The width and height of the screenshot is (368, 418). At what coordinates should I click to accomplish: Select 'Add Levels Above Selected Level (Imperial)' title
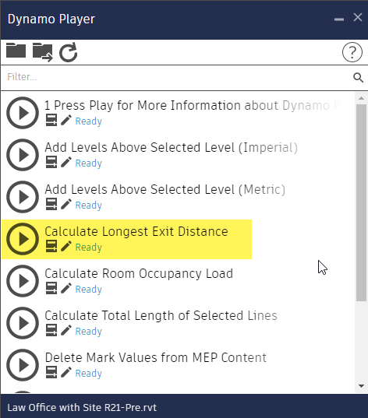click(172, 148)
